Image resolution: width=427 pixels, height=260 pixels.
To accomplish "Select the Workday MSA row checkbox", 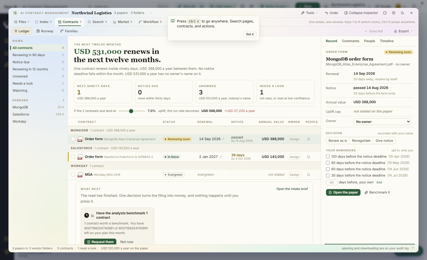I will [73, 175].
